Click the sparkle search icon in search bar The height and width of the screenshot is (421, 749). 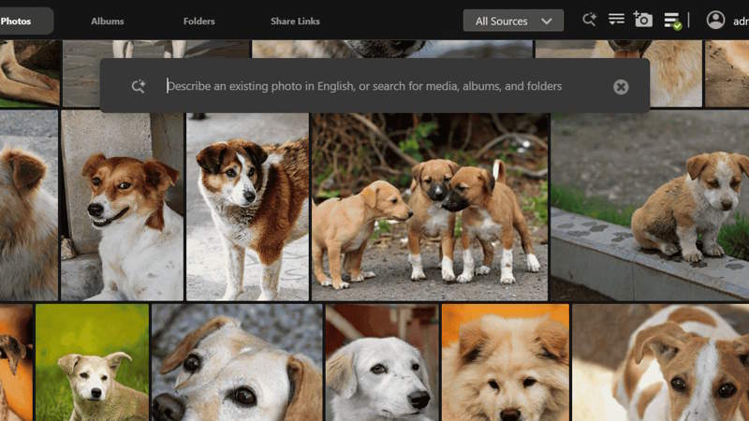(x=138, y=86)
